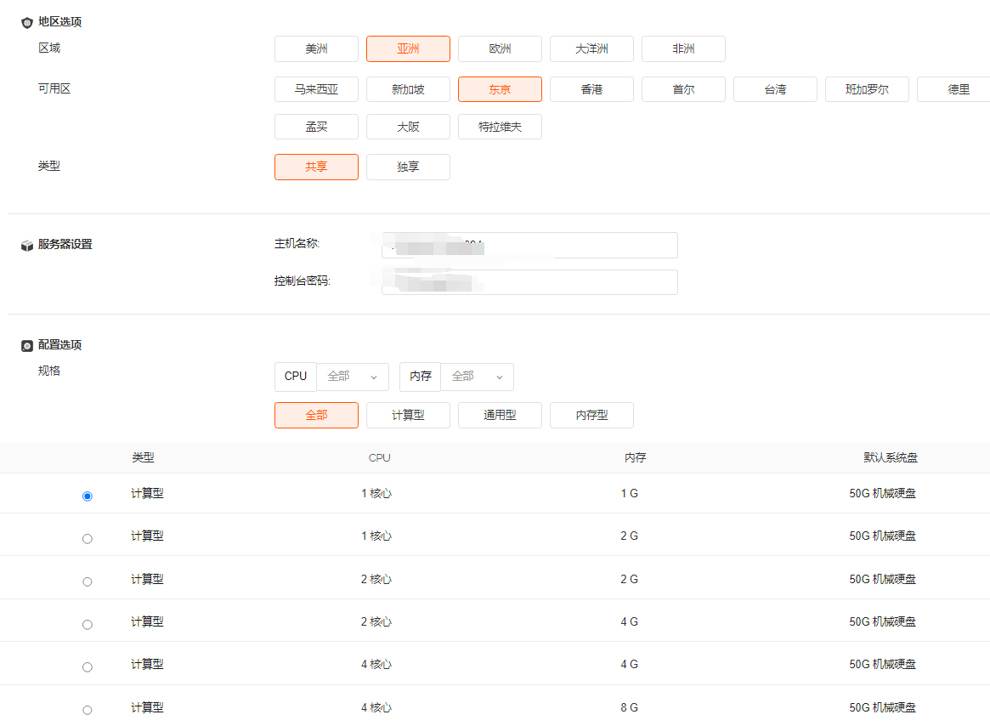Click the gear icon beside 配置选项
This screenshot has height=726, width=990.
(x=26, y=346)
